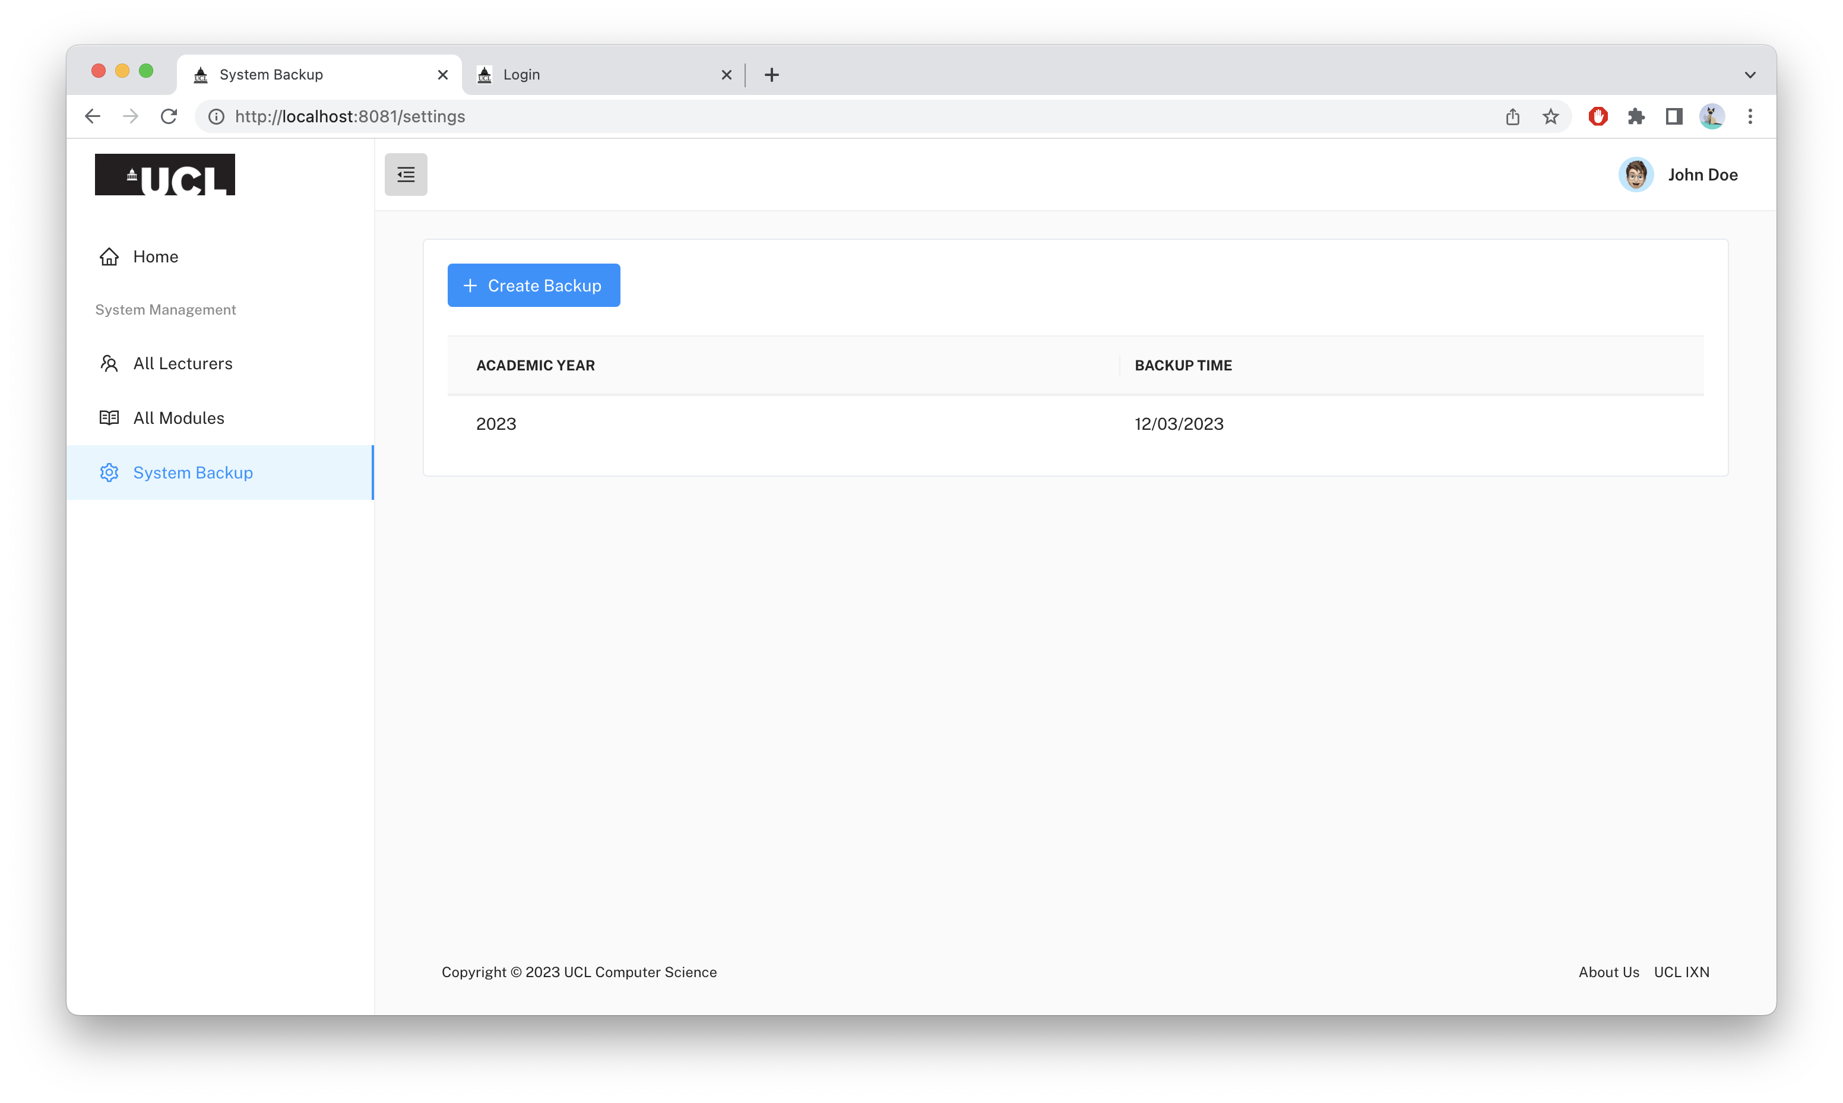
Task: Select the System Backup browser tab
Action: click(319, 74)
